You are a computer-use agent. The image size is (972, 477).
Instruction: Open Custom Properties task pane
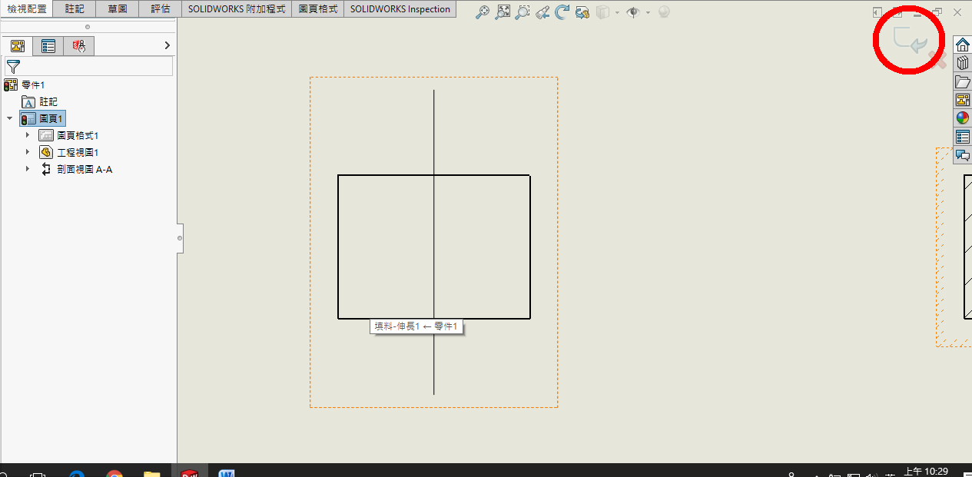click(x=962, y=137)
